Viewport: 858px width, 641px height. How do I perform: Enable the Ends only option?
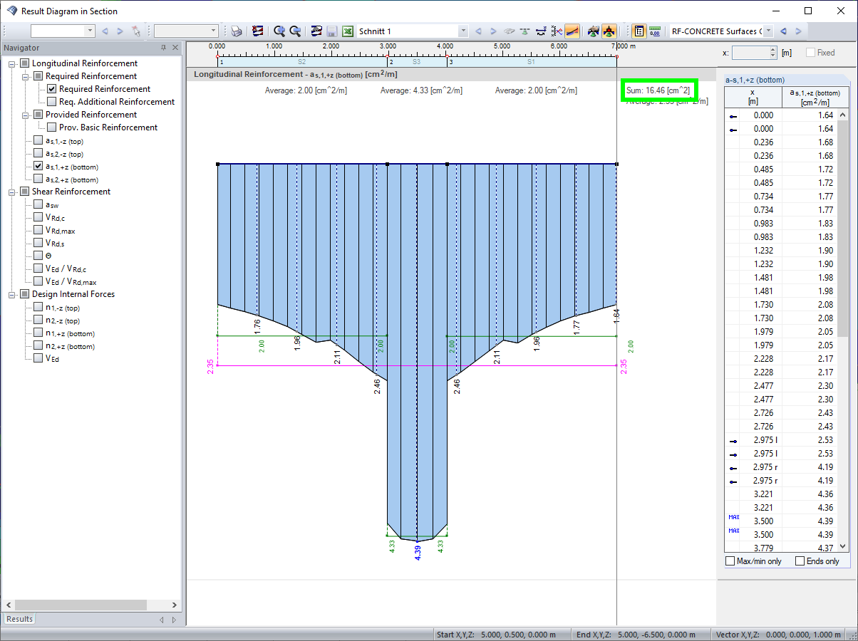click(800, 561)
